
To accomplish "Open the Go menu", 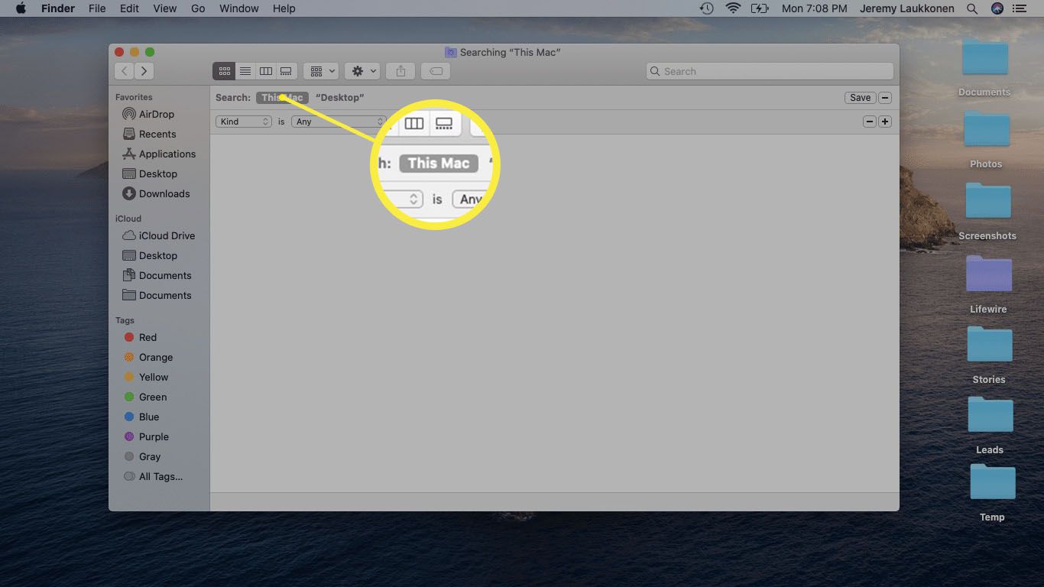I will (x=198, y=8).
